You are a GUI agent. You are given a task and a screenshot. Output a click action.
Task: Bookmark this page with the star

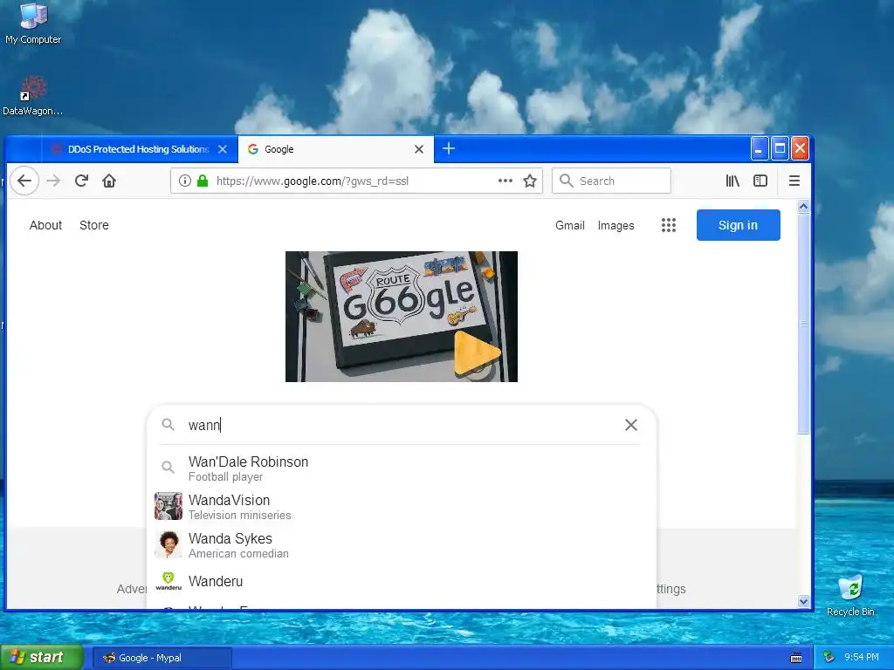click(x=530, y=181)
